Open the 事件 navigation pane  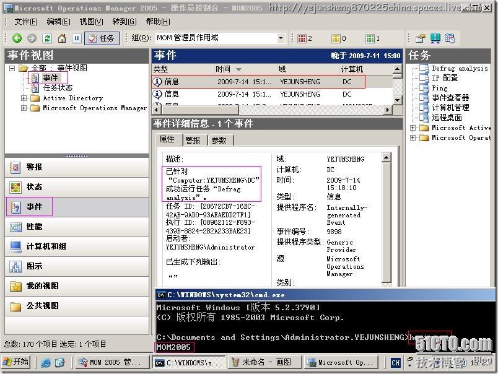point(77,207)
